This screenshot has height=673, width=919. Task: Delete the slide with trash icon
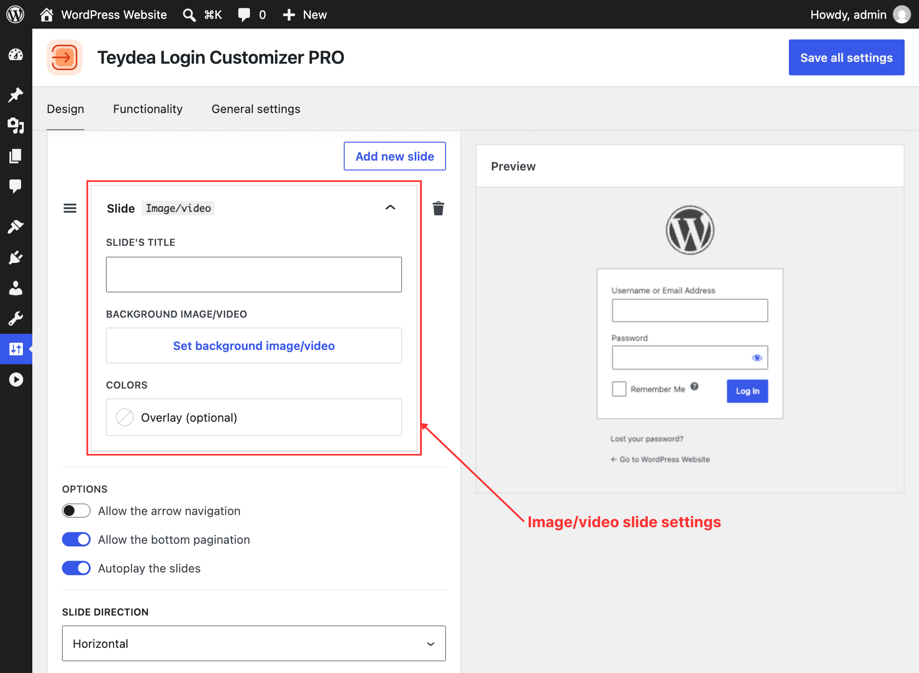438,208
